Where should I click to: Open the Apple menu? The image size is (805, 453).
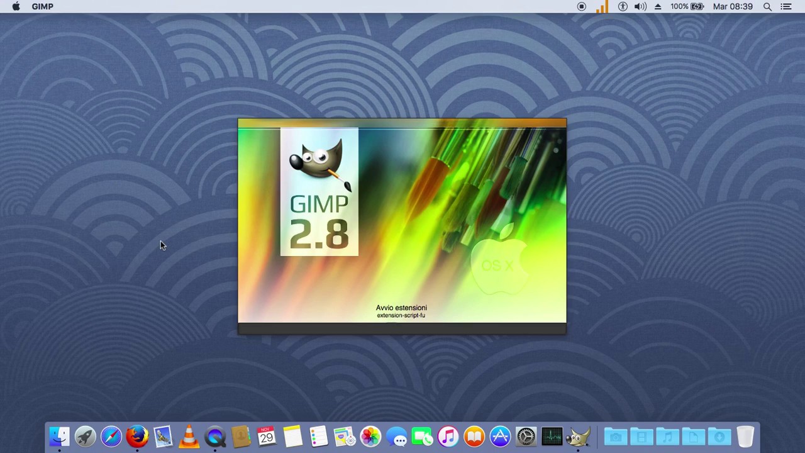pyautogui.click(x=16, y=6)
